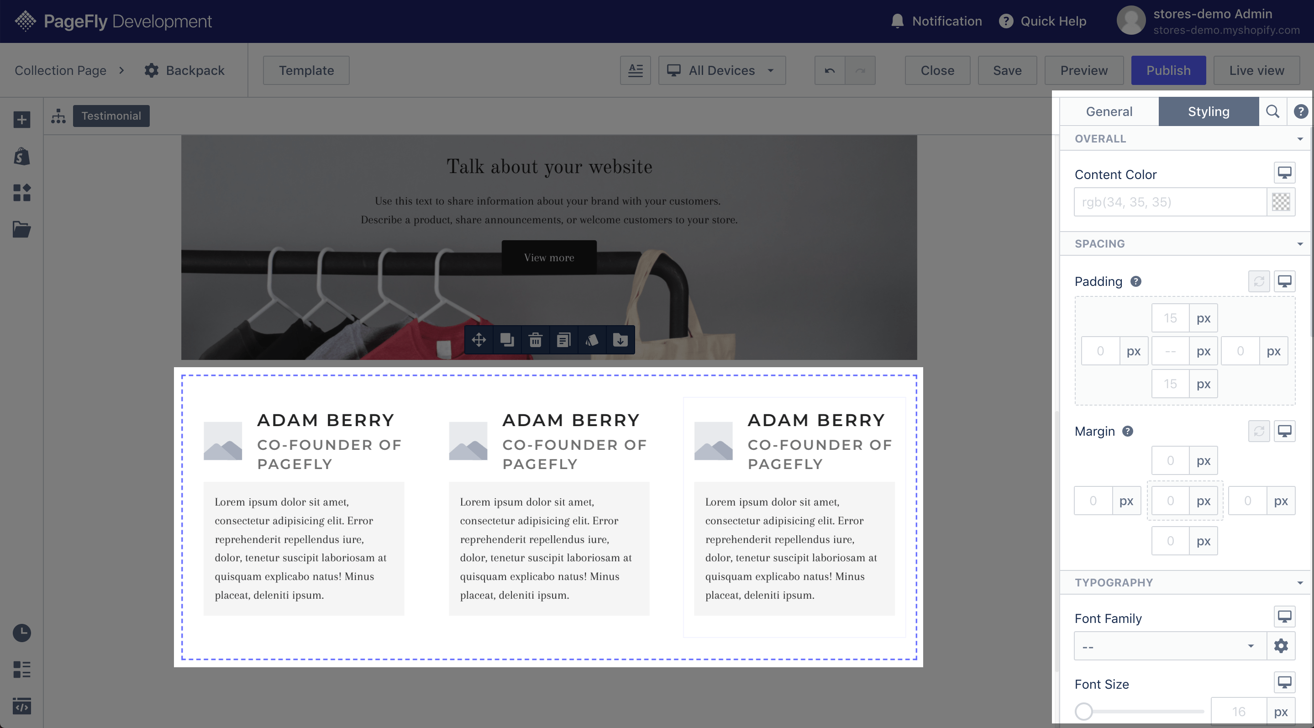Open Font Family settings gear
Screen dimensions: 1314x728
[x=1281, y=646]
